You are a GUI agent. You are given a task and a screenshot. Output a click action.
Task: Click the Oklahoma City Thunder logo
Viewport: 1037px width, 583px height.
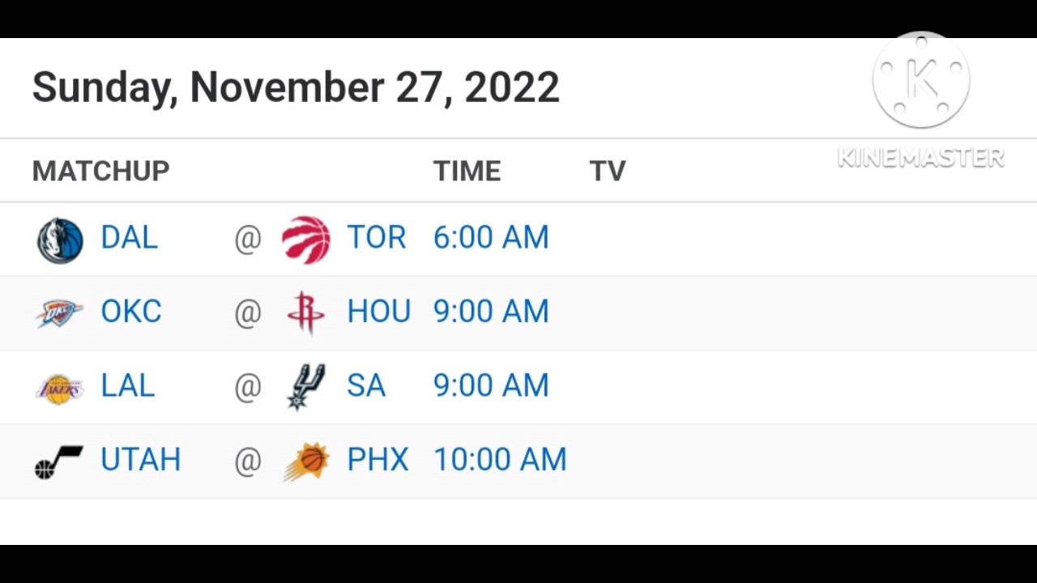[x=59, y=313]
